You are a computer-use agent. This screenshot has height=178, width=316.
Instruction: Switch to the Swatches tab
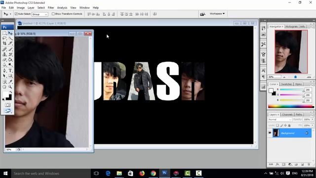(x=286, y=84)
